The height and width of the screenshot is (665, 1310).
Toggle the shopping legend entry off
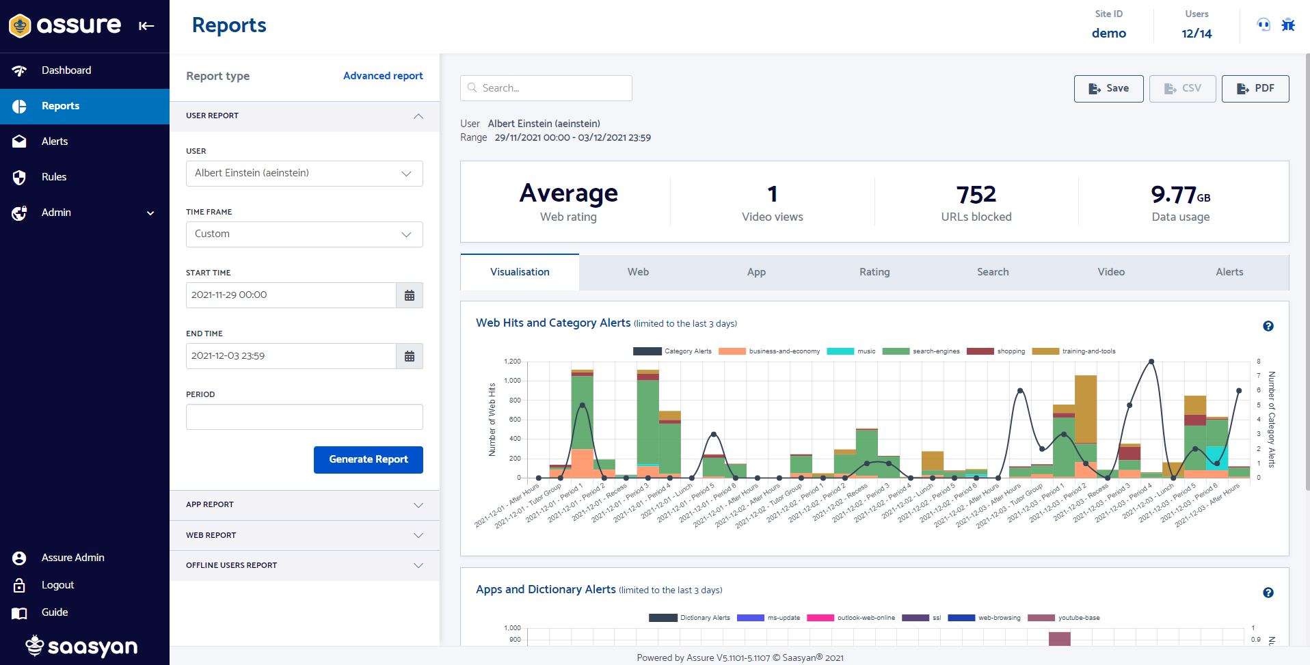(1002, 351)
